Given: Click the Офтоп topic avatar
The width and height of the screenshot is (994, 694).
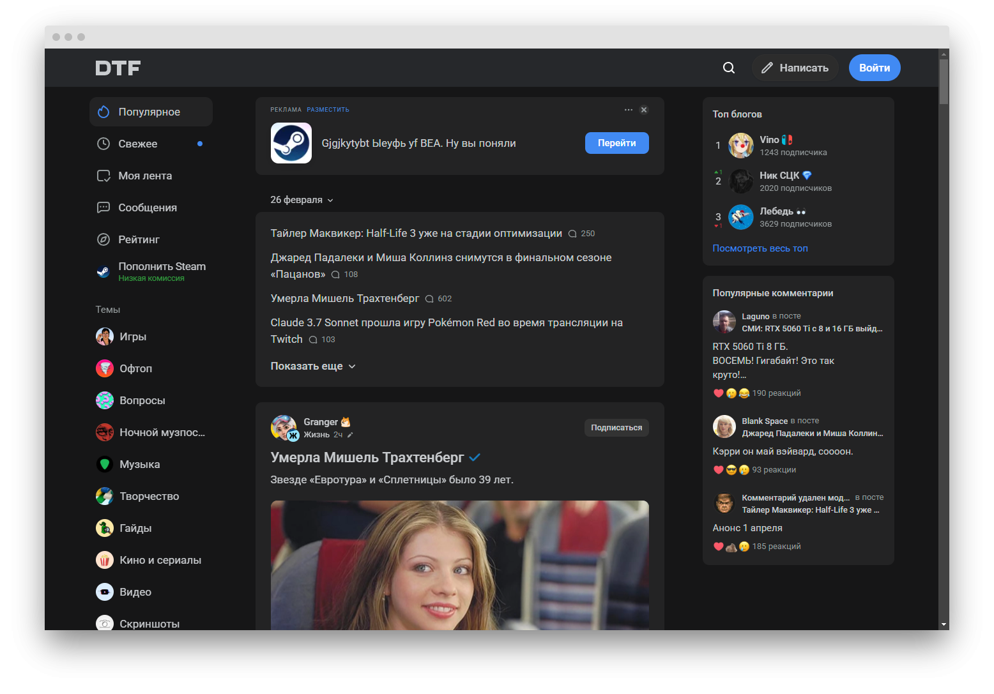Looking at the screenshot, I should click(105, 368).
